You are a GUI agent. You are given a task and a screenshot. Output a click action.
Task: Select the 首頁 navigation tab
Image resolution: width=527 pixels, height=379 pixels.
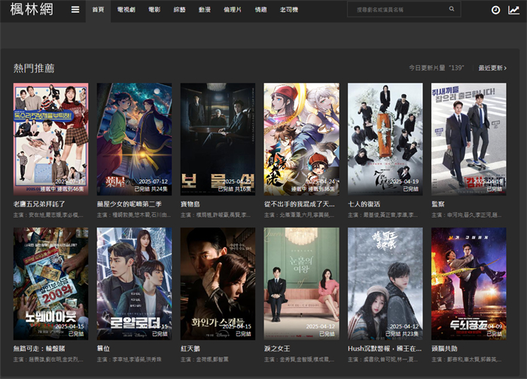[x=98, y=10]
